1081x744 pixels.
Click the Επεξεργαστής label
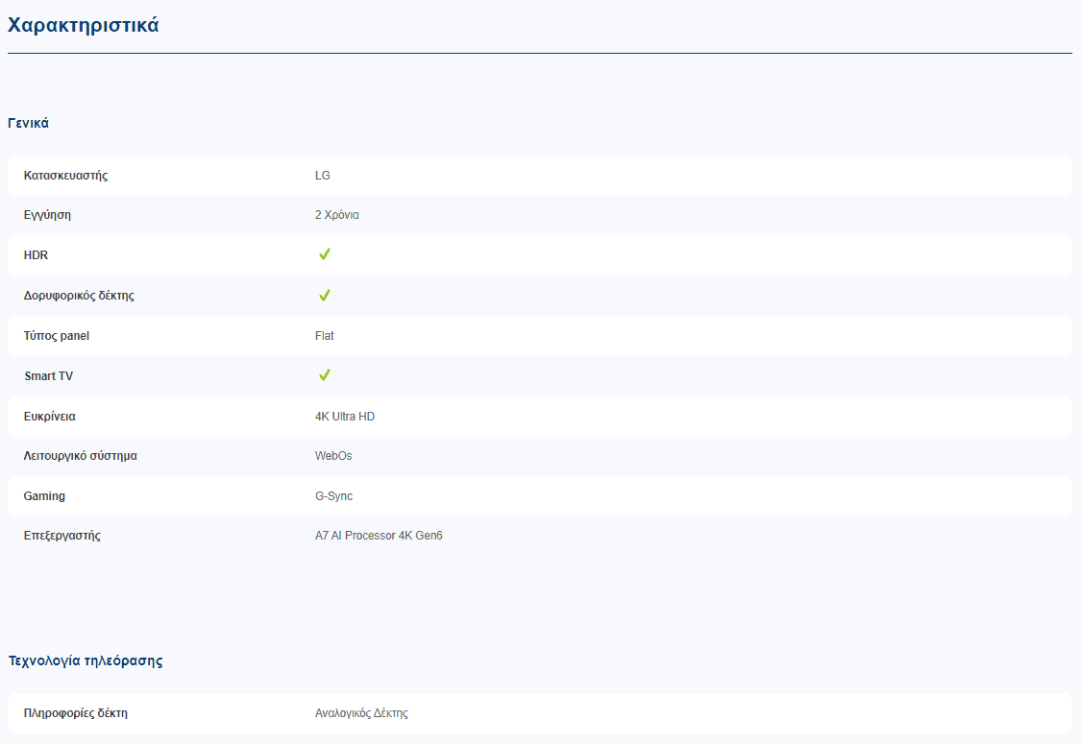pos(62,536)
